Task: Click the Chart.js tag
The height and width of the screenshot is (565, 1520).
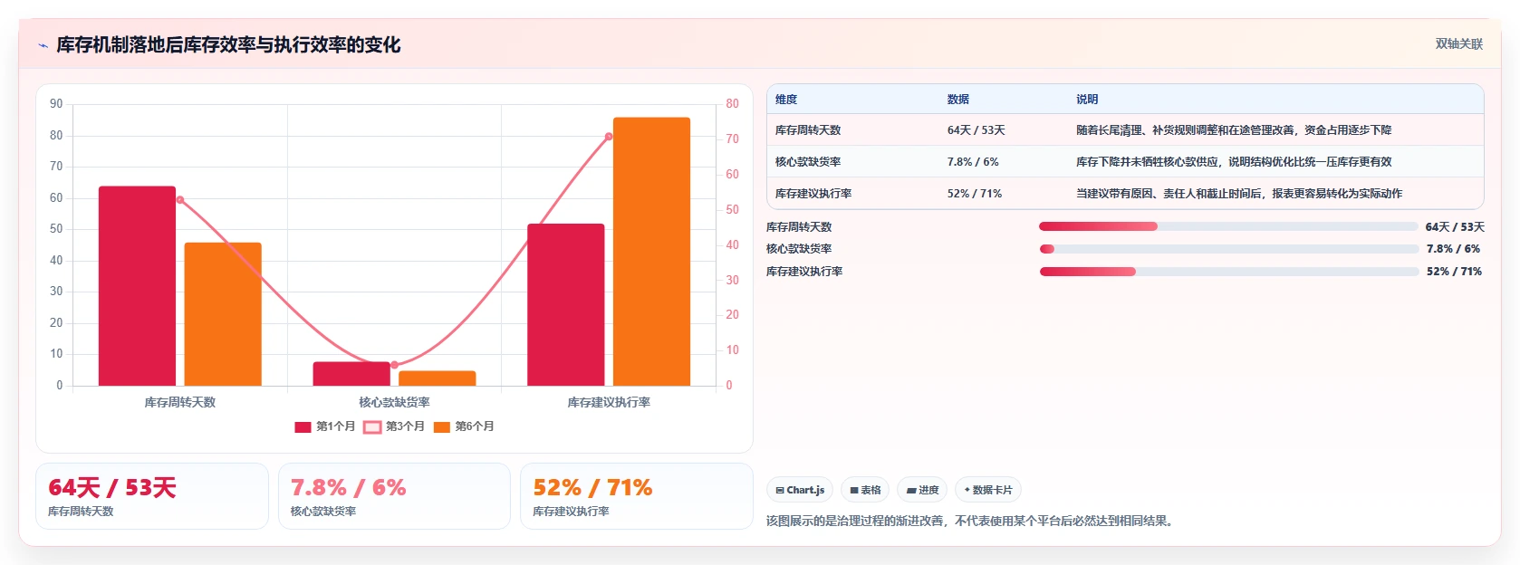Action: click(800, 490)
